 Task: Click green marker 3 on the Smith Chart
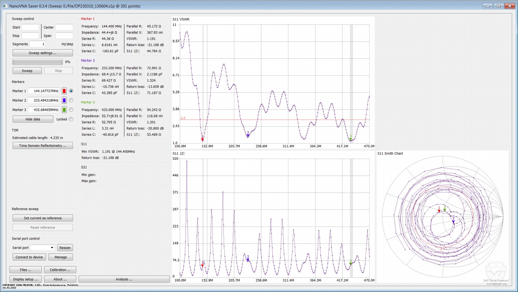(445, 210)
